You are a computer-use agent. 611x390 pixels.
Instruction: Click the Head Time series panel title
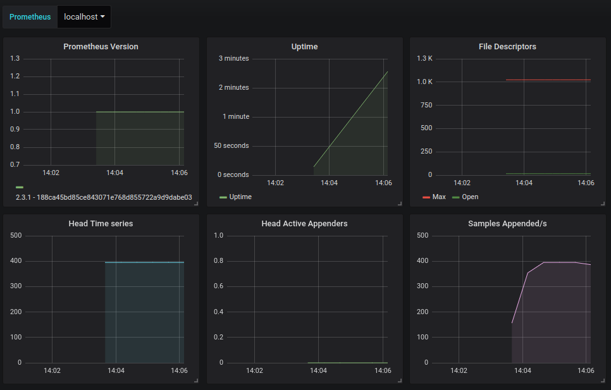pos(101,224)
